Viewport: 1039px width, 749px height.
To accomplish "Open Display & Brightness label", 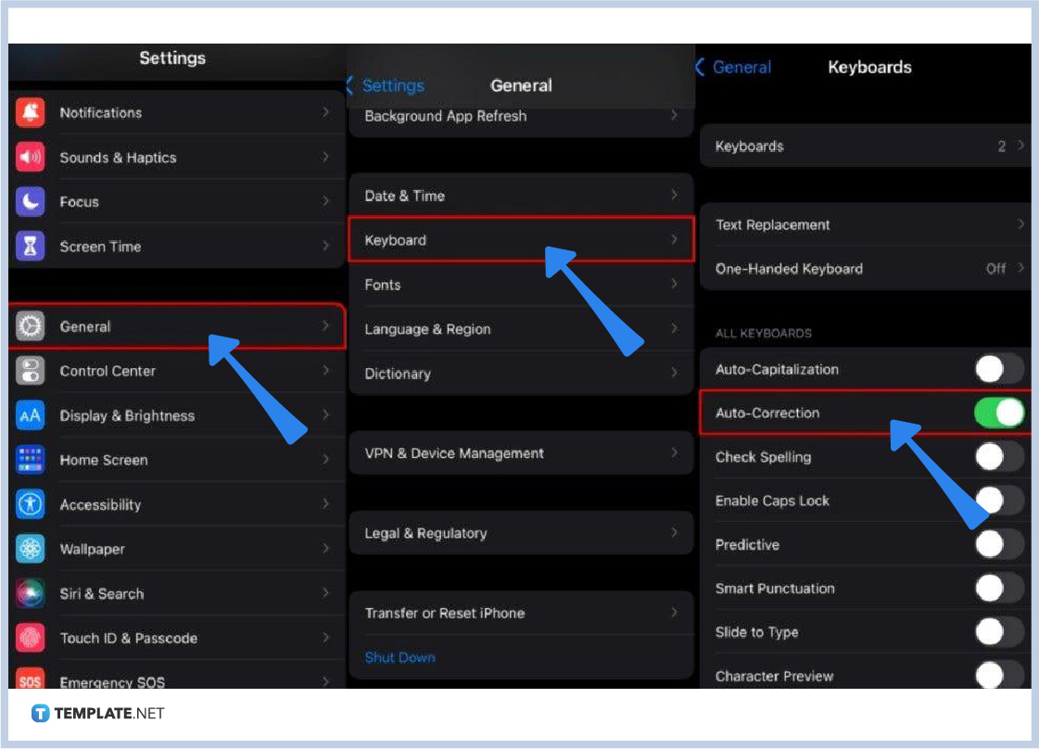I will coord(127,415).
